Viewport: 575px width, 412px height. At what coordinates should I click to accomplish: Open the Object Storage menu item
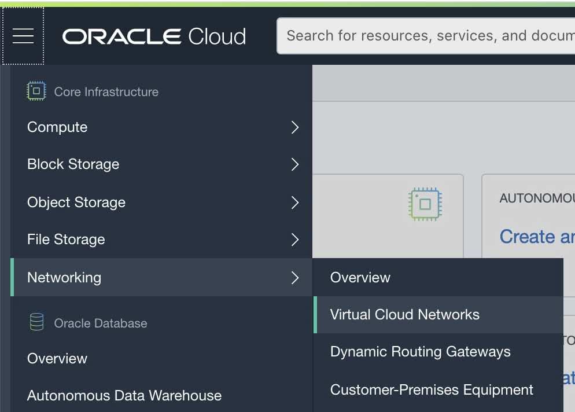pyautogui.click(x=161, y=203)
